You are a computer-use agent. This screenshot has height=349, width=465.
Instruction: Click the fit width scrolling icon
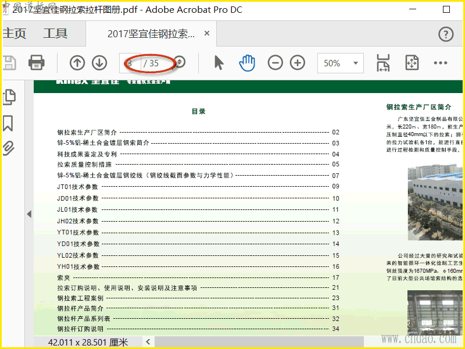coord(383,63)
